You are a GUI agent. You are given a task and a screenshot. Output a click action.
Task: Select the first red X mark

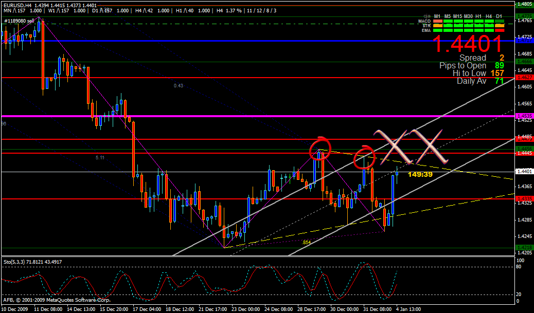pos(395,146)
